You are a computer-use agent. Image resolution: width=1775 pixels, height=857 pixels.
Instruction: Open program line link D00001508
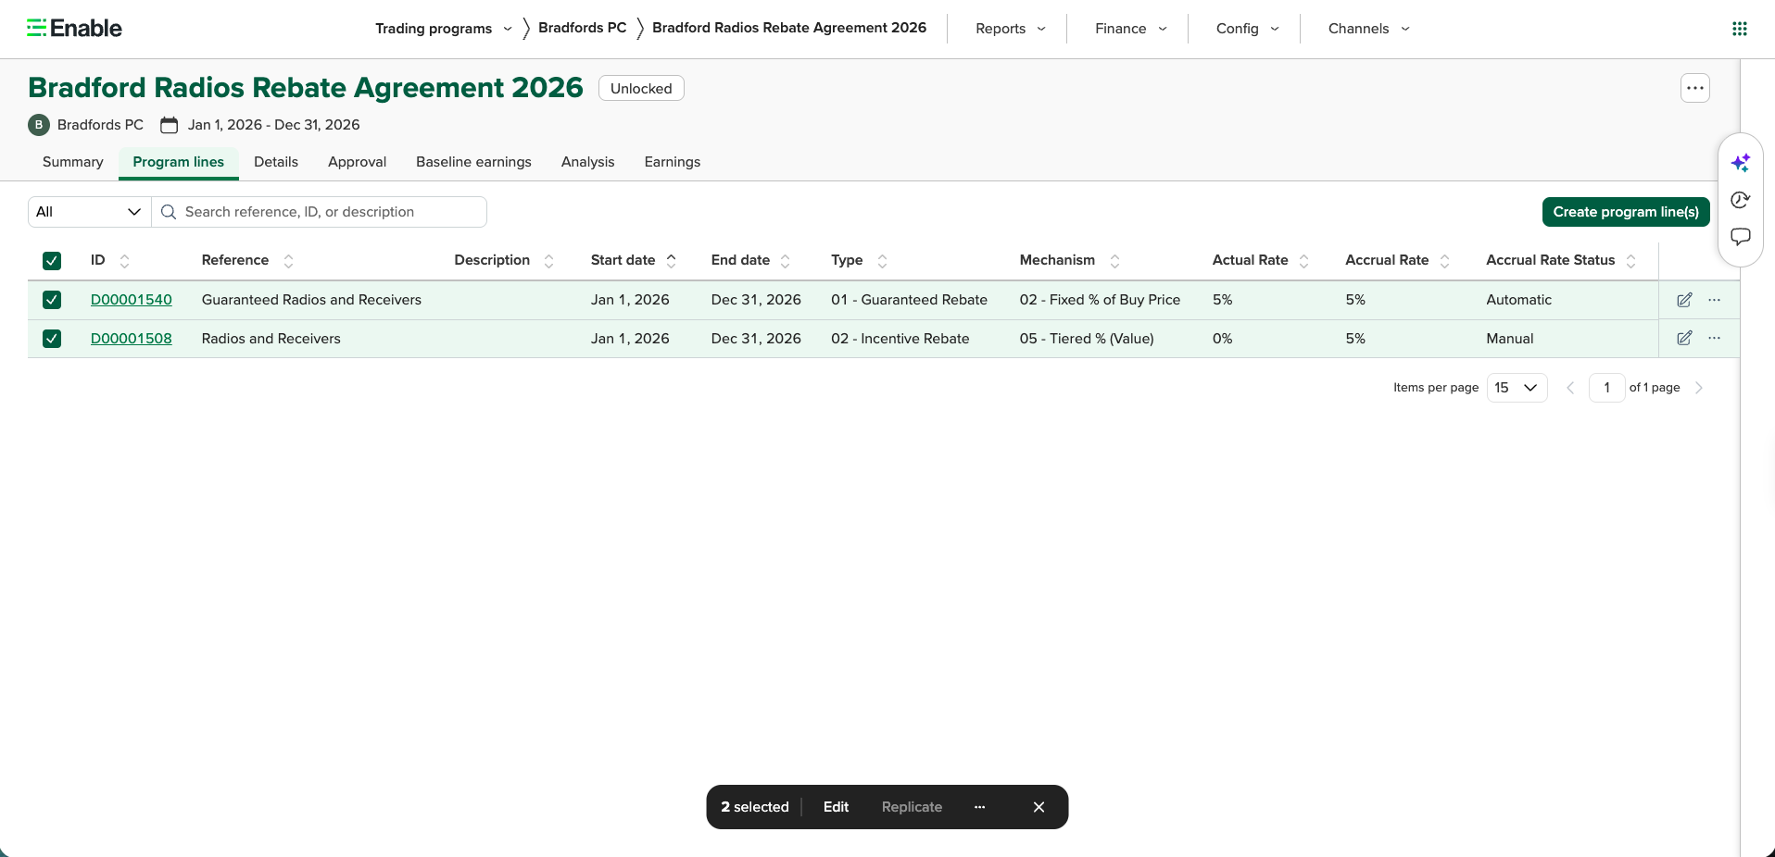point(132,339)
